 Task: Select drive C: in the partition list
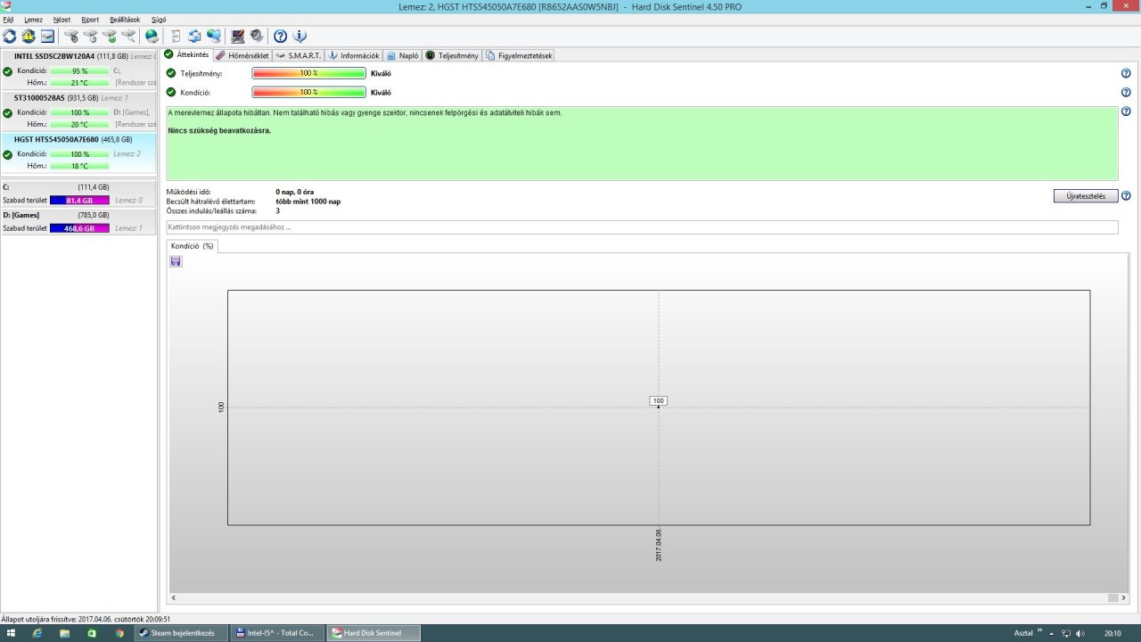(78, 193)
